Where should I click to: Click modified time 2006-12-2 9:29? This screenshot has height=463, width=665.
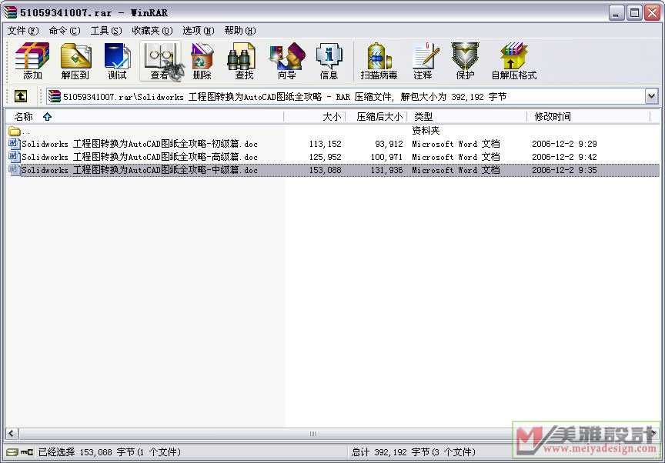click(564, 144)
